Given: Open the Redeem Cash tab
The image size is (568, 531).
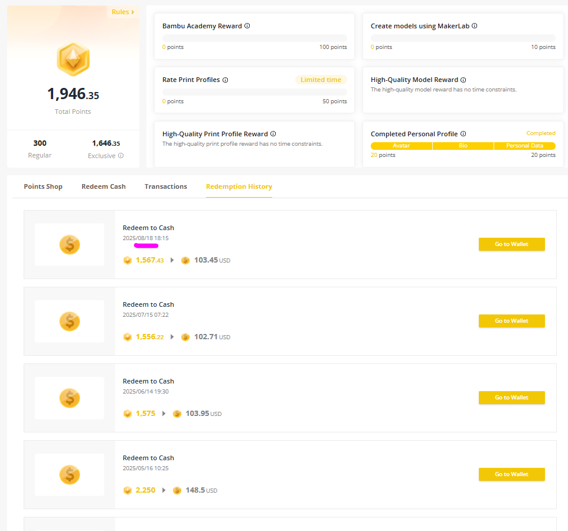Looking at the screenshot, I should tap(103, 186).
